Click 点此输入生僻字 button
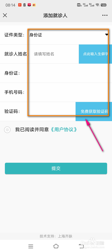The height and width of the screenshot is (252, 112). [95, 54]
